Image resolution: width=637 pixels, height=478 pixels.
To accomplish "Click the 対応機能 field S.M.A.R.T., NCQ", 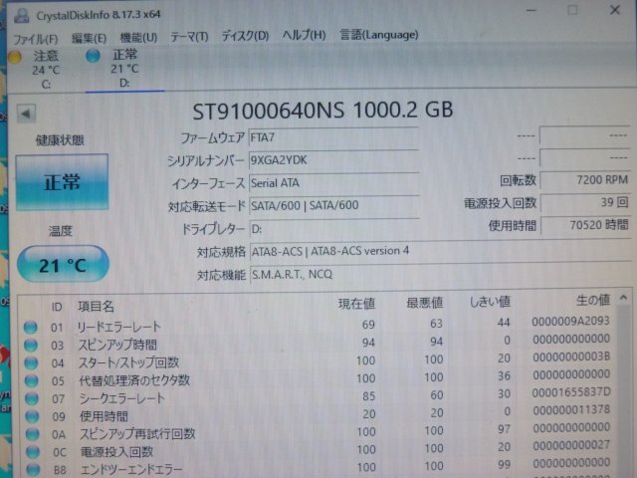I will pyautogui.click(x=440, y=275).
